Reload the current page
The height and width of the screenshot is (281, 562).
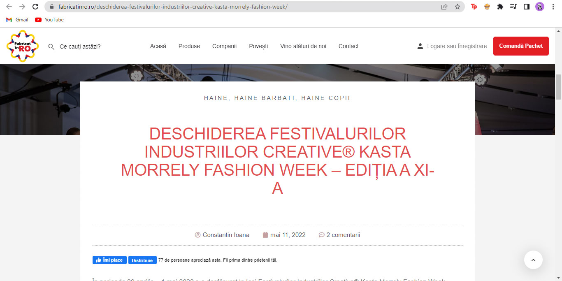(x=35, y=7)
